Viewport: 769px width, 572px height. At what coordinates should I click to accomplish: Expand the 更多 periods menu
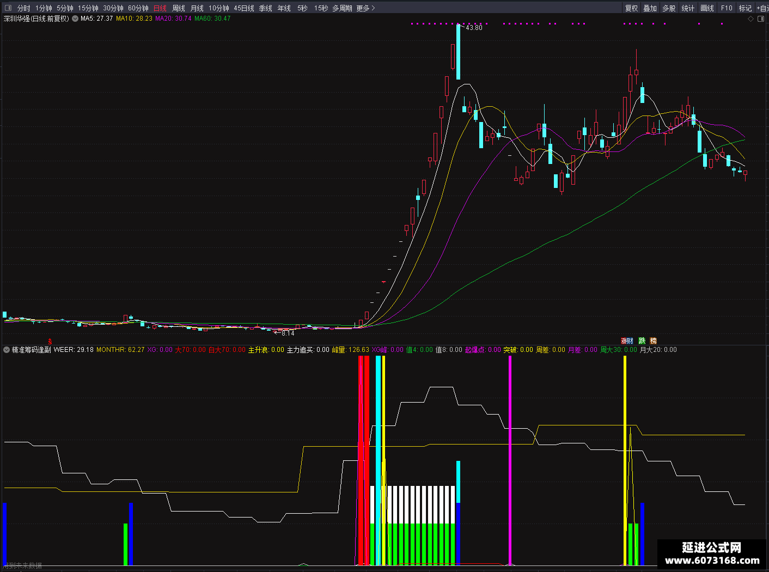[x=365, y=8]
